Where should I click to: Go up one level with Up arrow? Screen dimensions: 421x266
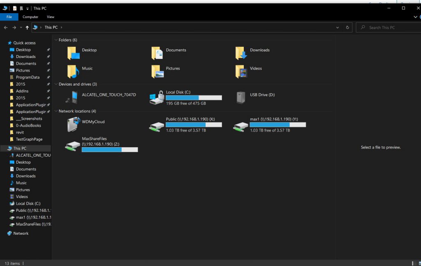pos(27,28)
